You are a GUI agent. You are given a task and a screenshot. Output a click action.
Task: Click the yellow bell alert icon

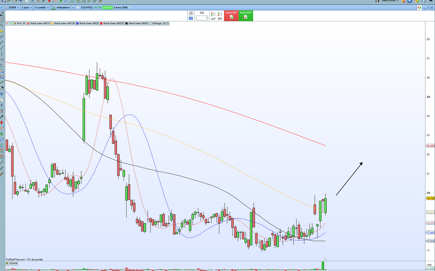[x=2, y=31]
